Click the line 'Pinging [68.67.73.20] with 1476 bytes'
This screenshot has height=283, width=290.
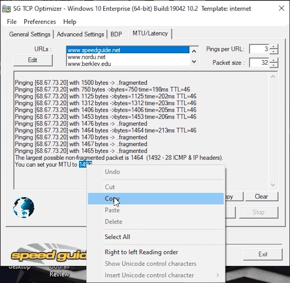(81, 124)
